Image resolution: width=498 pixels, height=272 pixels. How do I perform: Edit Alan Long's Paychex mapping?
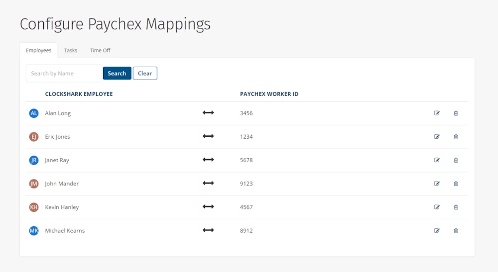tap(437, 113)
